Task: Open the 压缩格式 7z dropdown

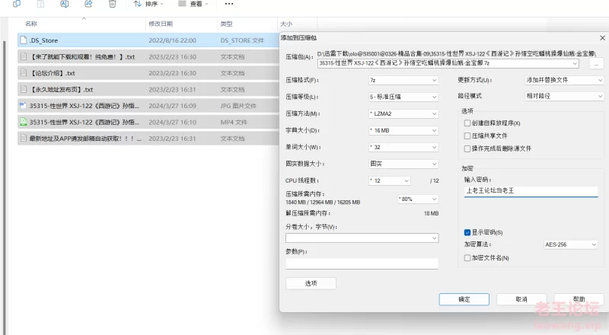Action: point(402,80)
